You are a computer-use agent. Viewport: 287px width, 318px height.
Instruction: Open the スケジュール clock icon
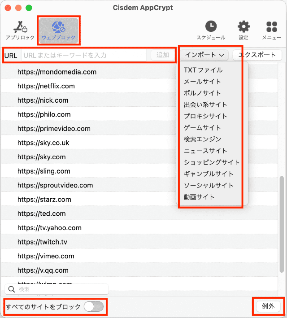pyautogui.click(x=211, y=30)
